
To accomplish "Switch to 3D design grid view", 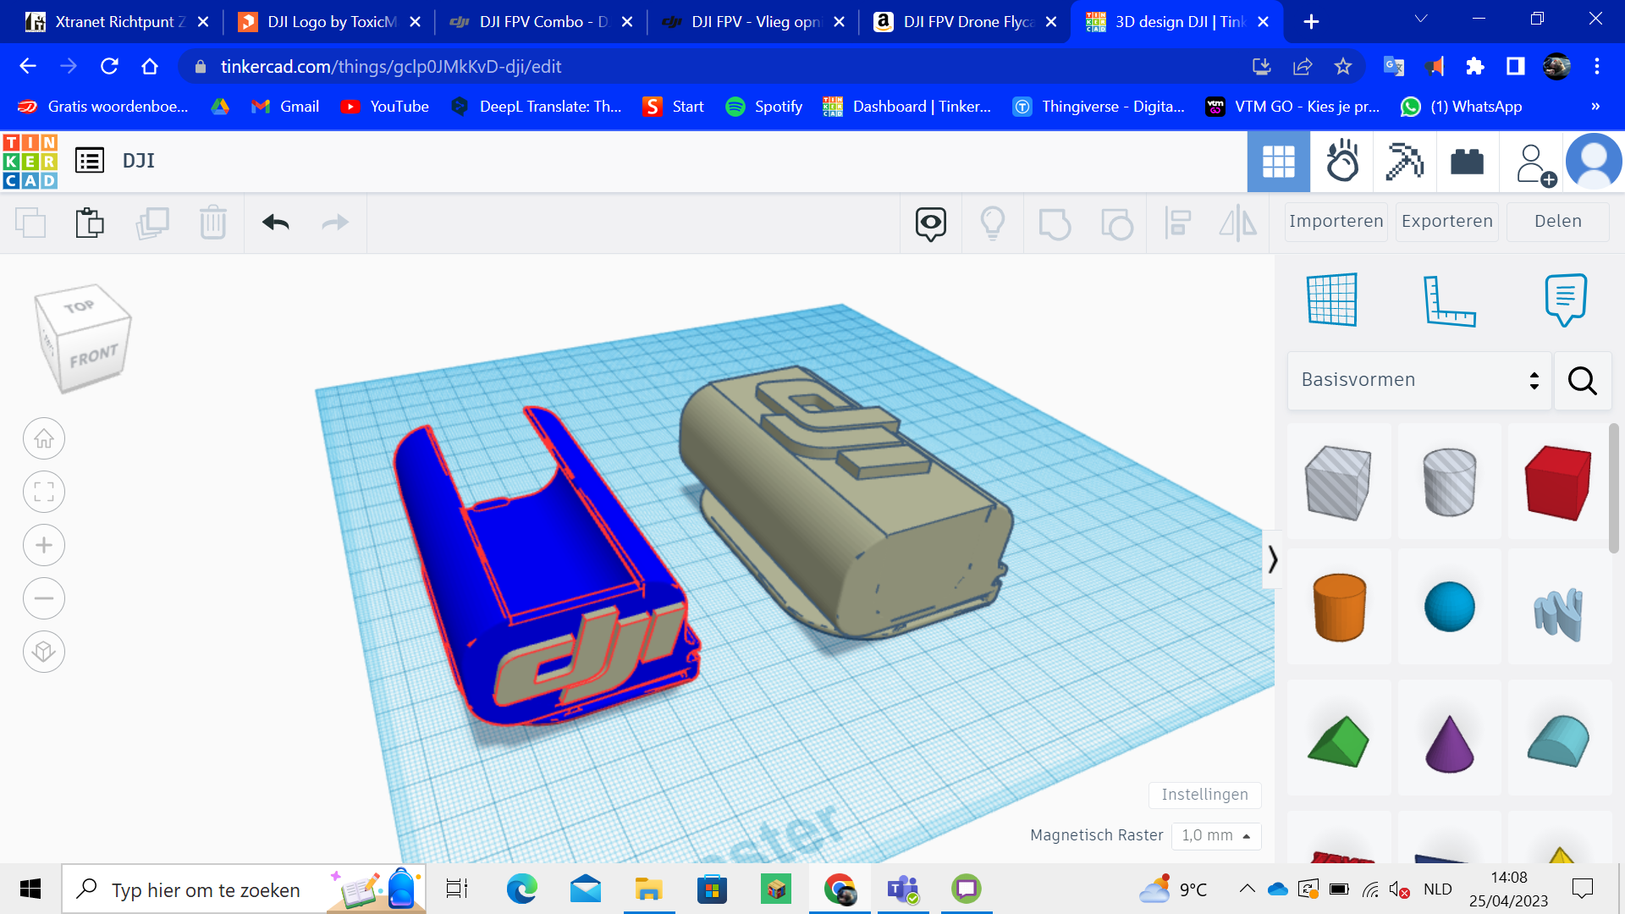I will tap(1279, 162).
